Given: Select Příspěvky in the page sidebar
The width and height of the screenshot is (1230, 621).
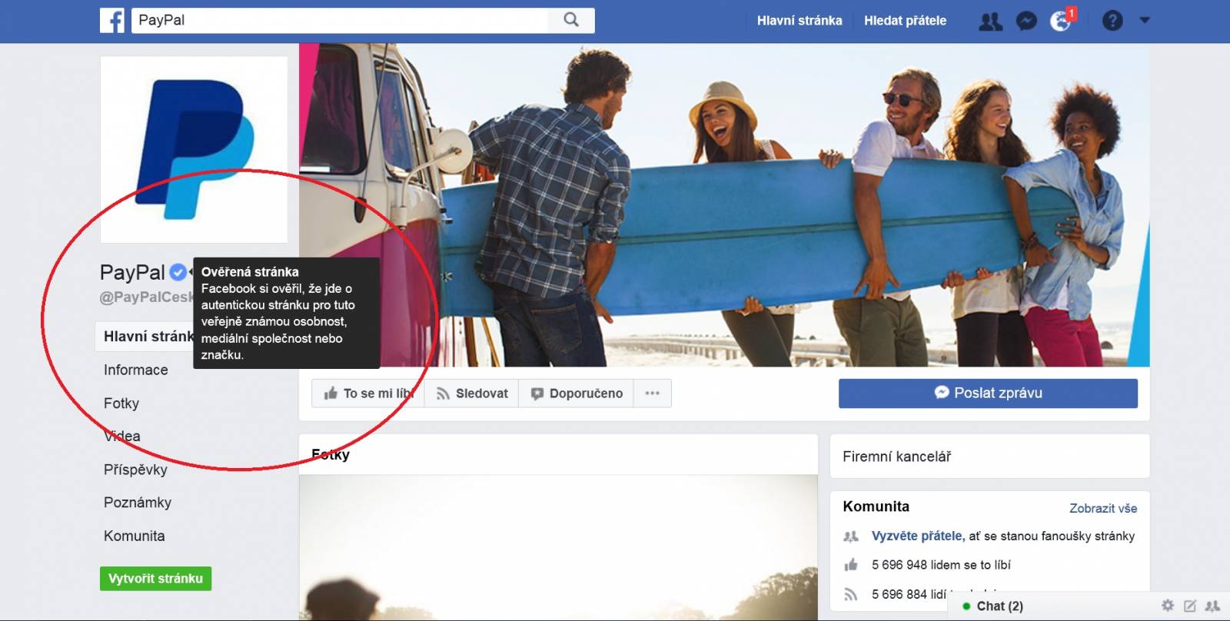Looking at the screenshot, I should click(x=135, y=470).
